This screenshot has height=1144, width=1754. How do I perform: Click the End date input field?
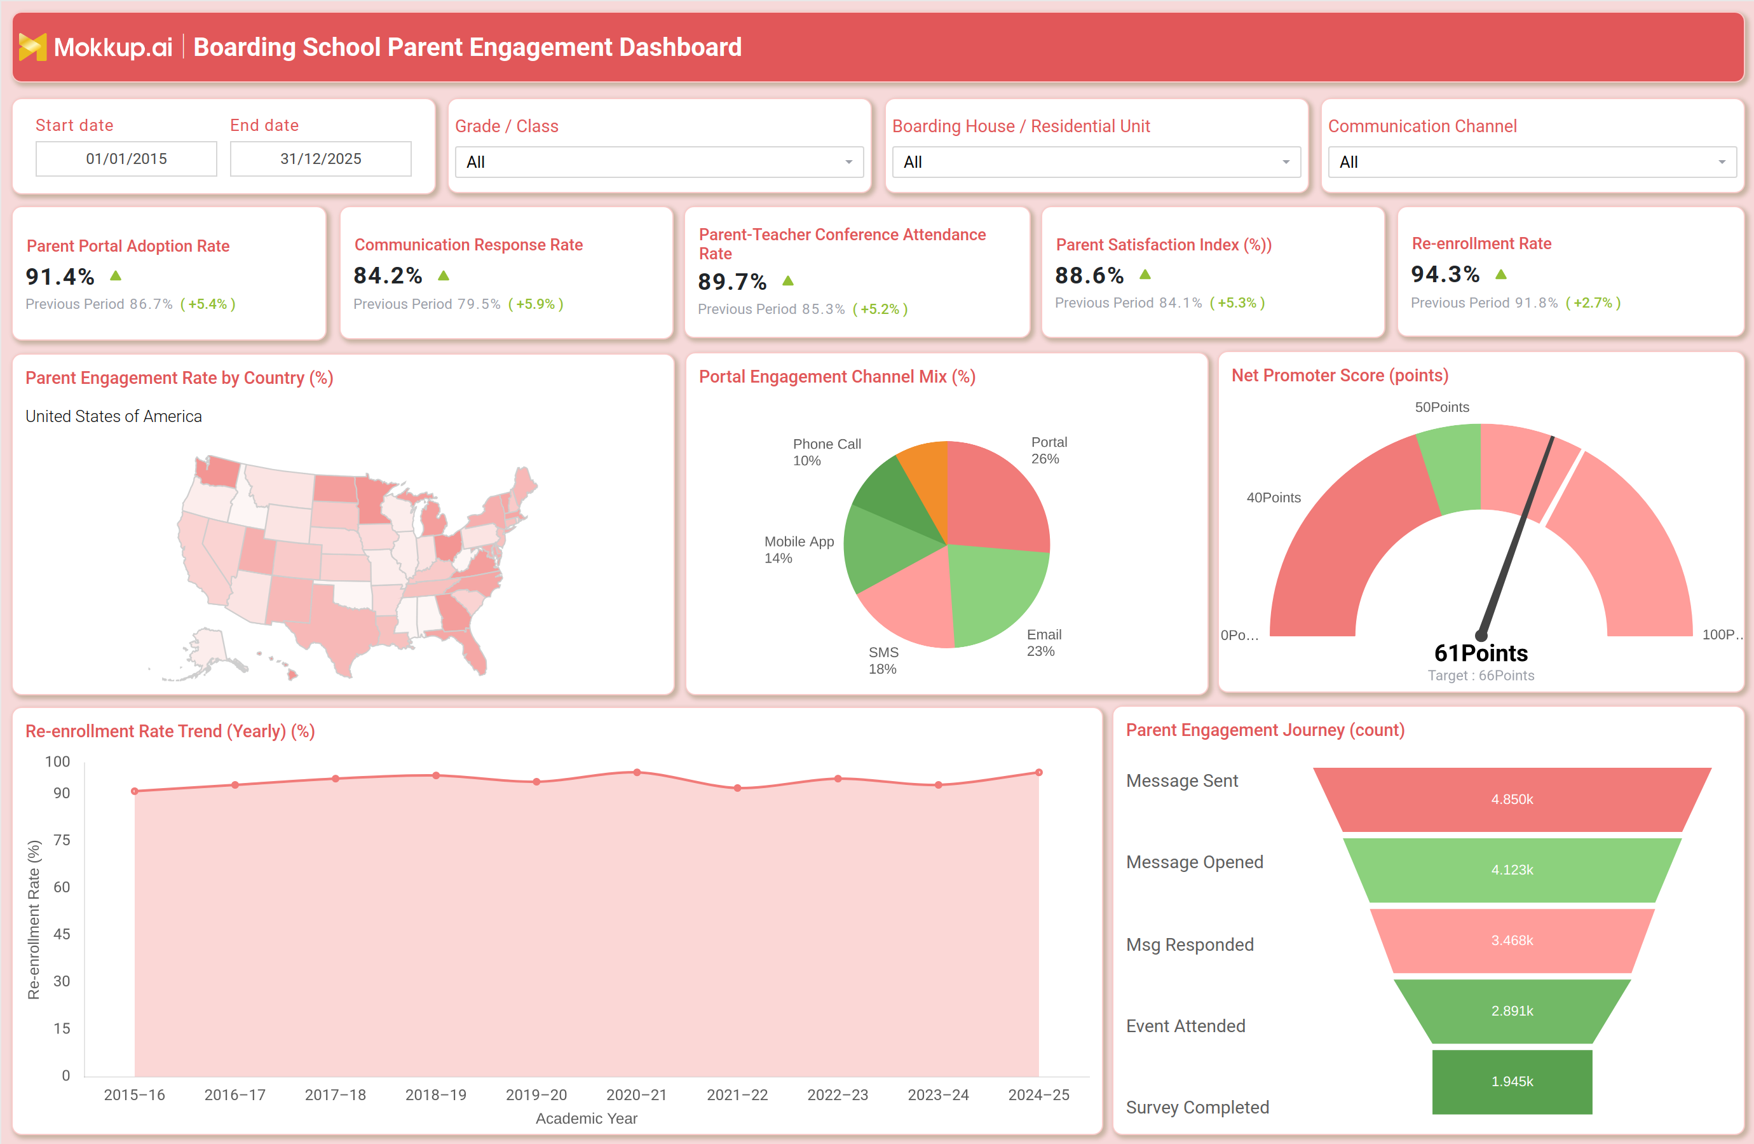click(x=320, y=158)
